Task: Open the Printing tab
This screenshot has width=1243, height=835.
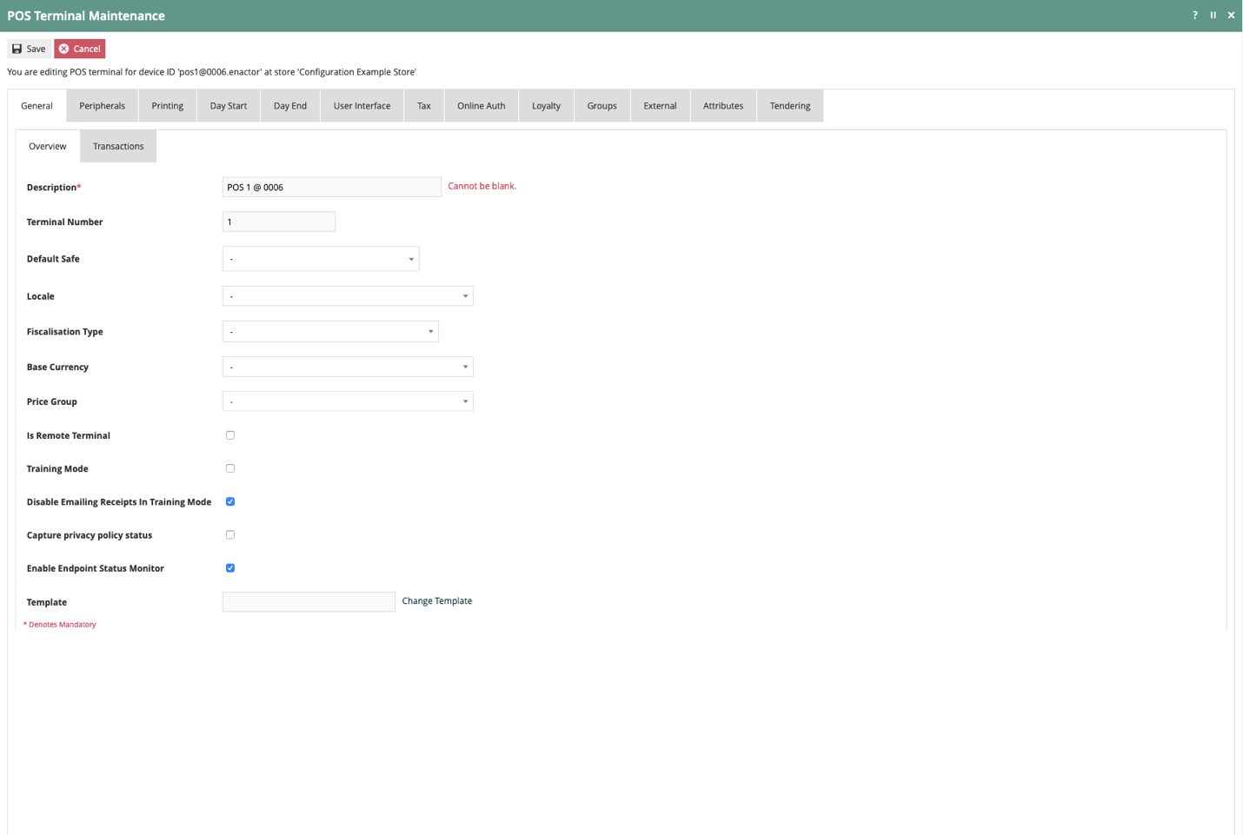Action: 168,106
